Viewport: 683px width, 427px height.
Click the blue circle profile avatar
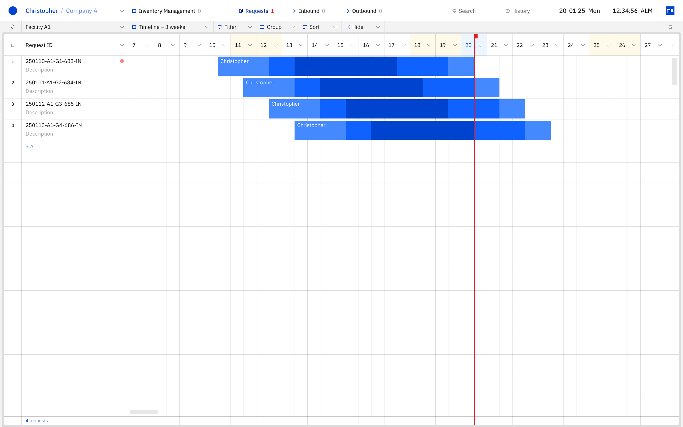click(x=13, y=11)
